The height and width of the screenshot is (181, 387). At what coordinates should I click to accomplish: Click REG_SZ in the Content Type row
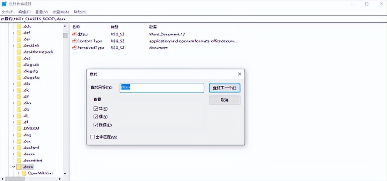117,41
